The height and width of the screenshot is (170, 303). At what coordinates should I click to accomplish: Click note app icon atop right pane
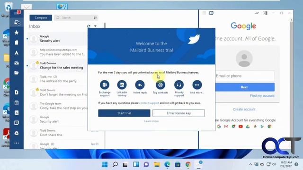tap(211, 13)
